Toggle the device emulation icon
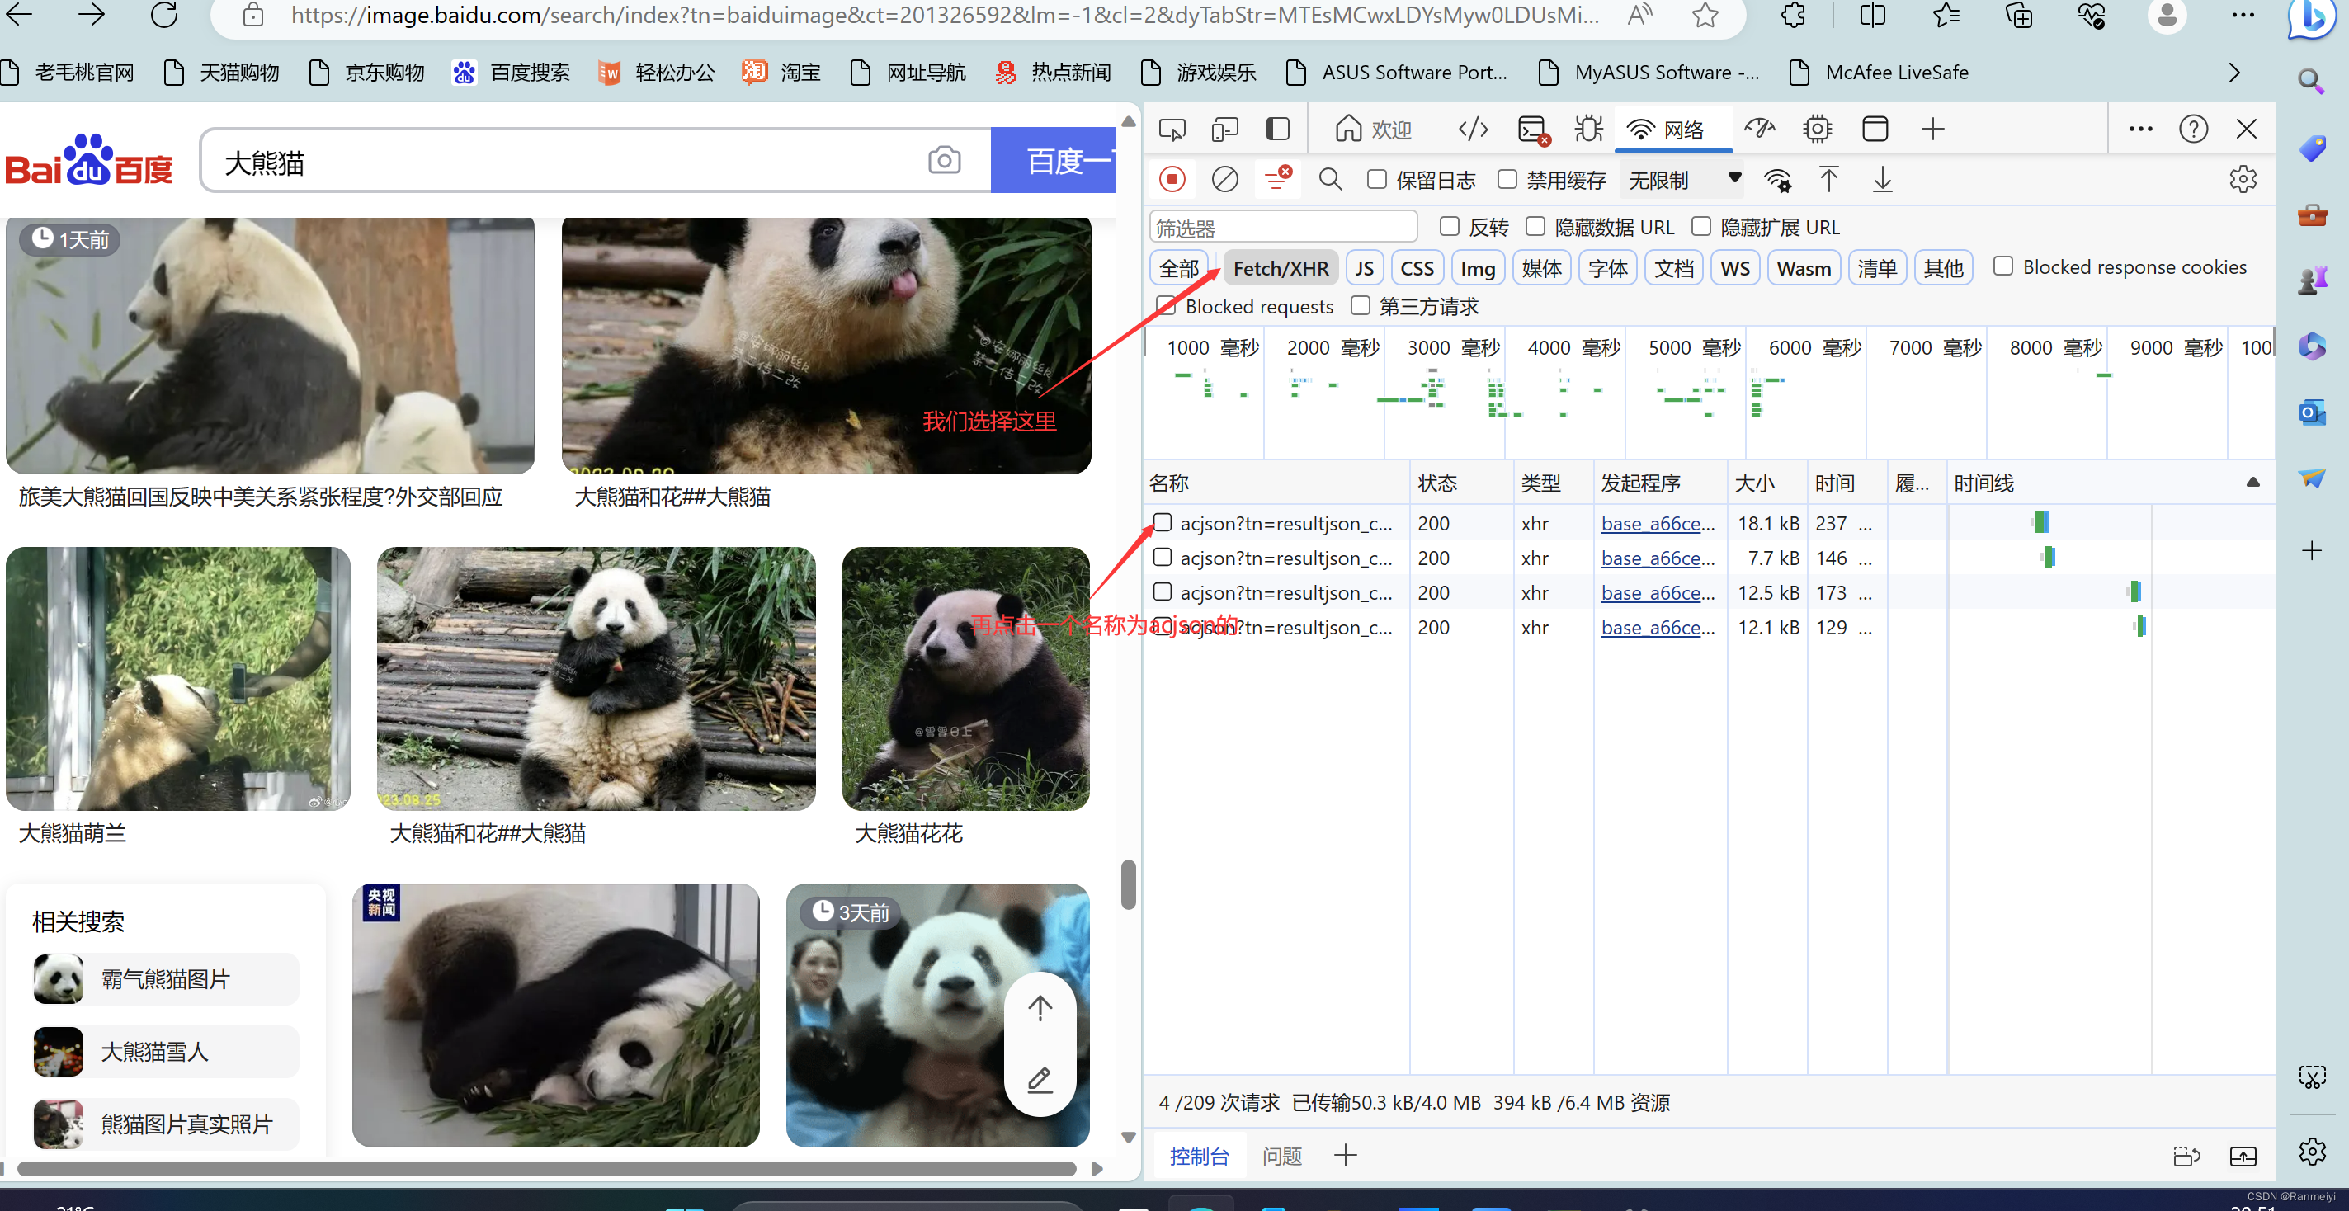Image resolution: width=2349 pixels, height=1211 pixels. pyautogui.click(x=1224, y=130)
